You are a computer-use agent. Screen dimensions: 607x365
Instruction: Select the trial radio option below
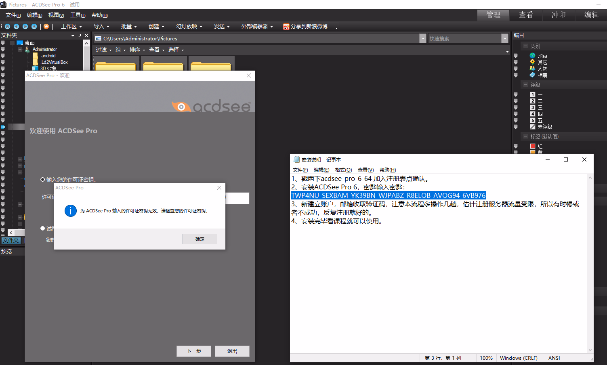pyautogui.click(x=43, y=229)
